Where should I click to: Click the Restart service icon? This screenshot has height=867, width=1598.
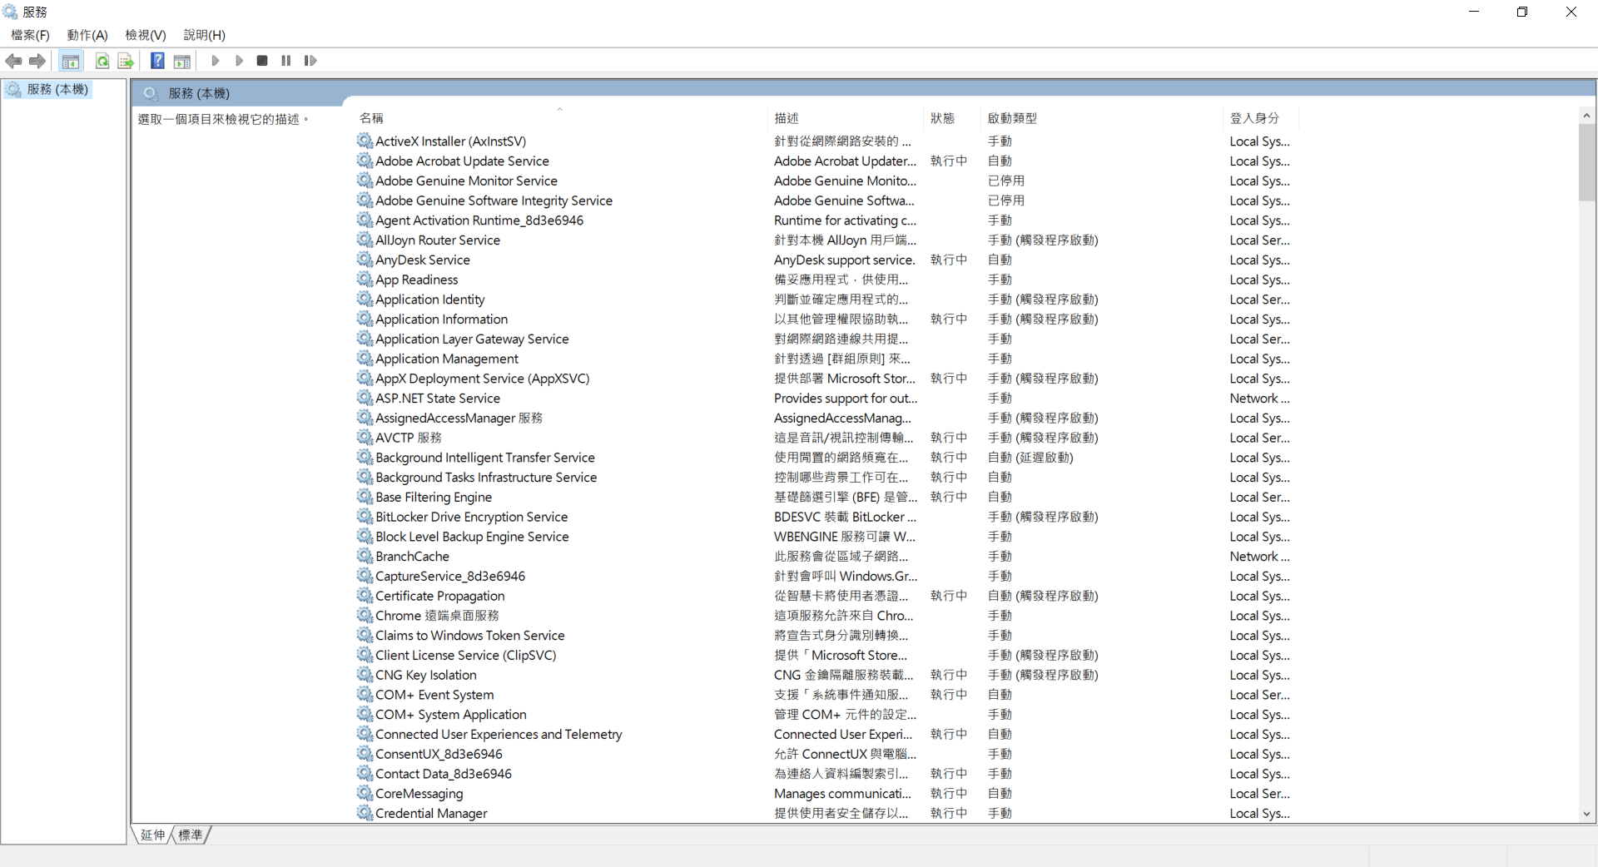point(310,61)
